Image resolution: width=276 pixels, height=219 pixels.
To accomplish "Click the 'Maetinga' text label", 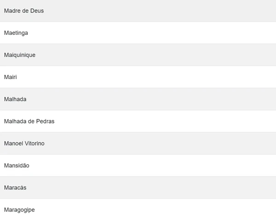I will coord(16,33).
